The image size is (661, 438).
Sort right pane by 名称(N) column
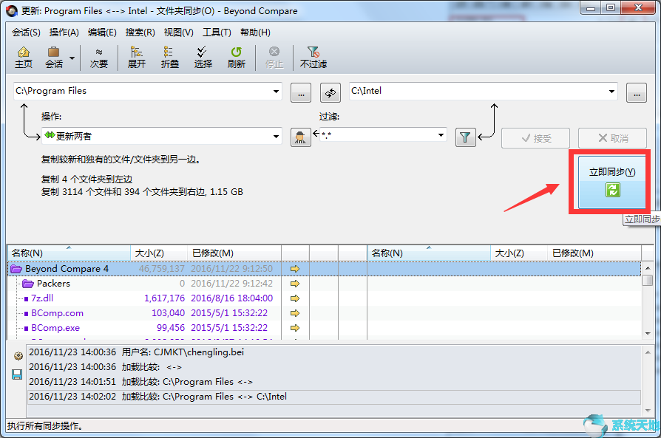coord(429,253)
